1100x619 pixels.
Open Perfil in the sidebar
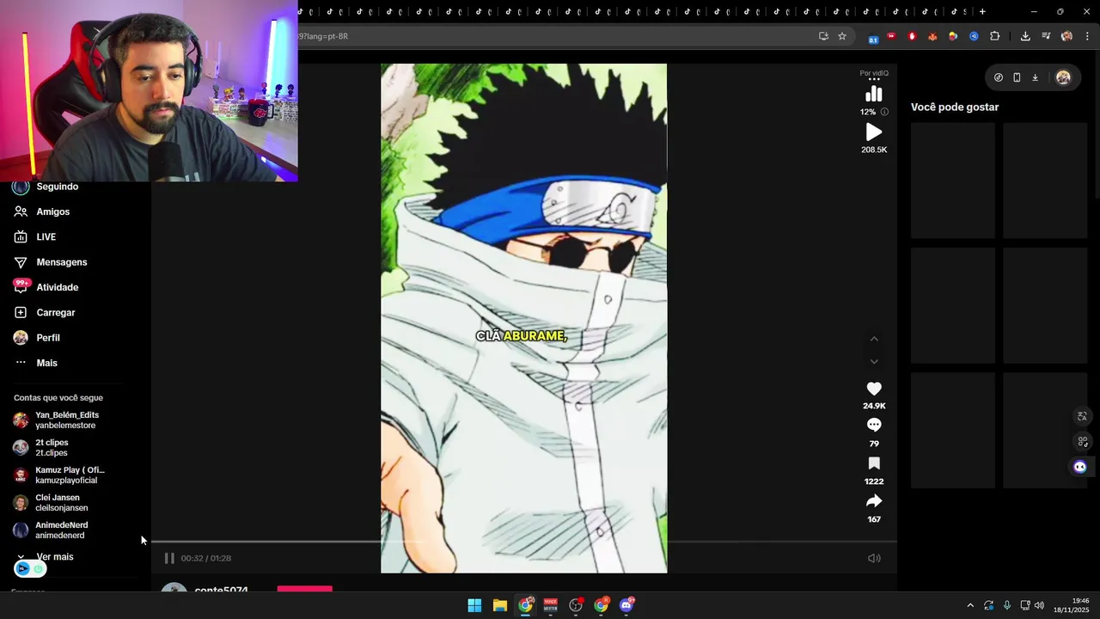pos(47,338)
